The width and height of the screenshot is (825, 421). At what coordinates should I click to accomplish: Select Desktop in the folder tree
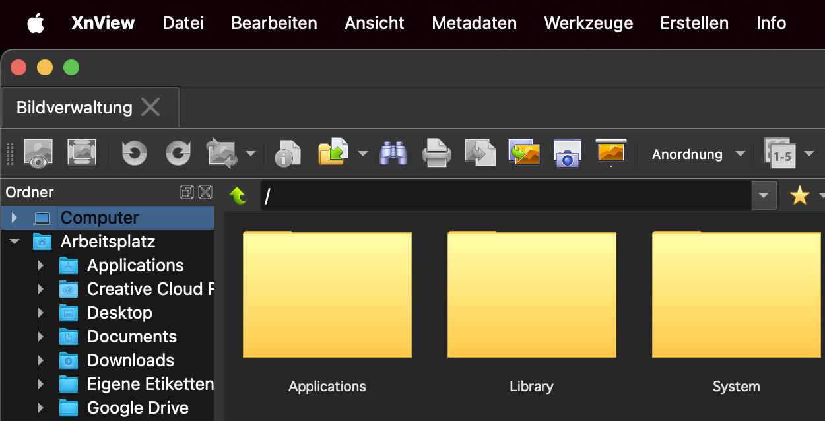tap(119, 313)
